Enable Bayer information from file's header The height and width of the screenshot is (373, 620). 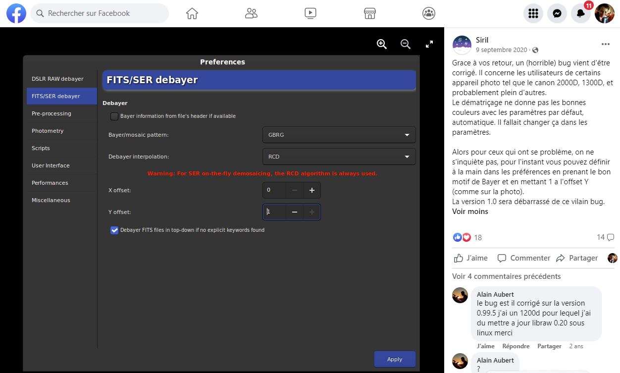pyautogui.click(x=114, y=116)
